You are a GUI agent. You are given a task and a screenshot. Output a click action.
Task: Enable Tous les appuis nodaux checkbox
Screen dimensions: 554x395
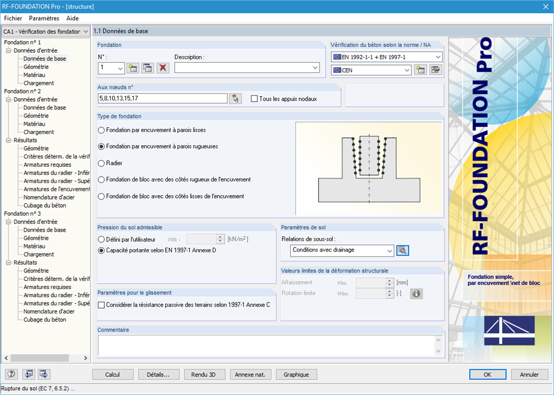click(x=254, y=99)
